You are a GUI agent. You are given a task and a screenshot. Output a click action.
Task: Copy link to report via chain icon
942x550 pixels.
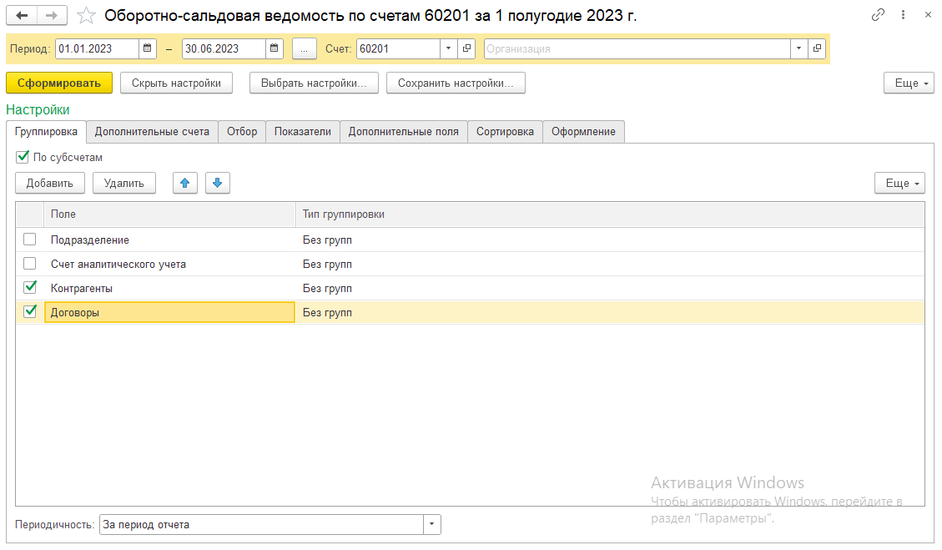[x=878, y=15]
